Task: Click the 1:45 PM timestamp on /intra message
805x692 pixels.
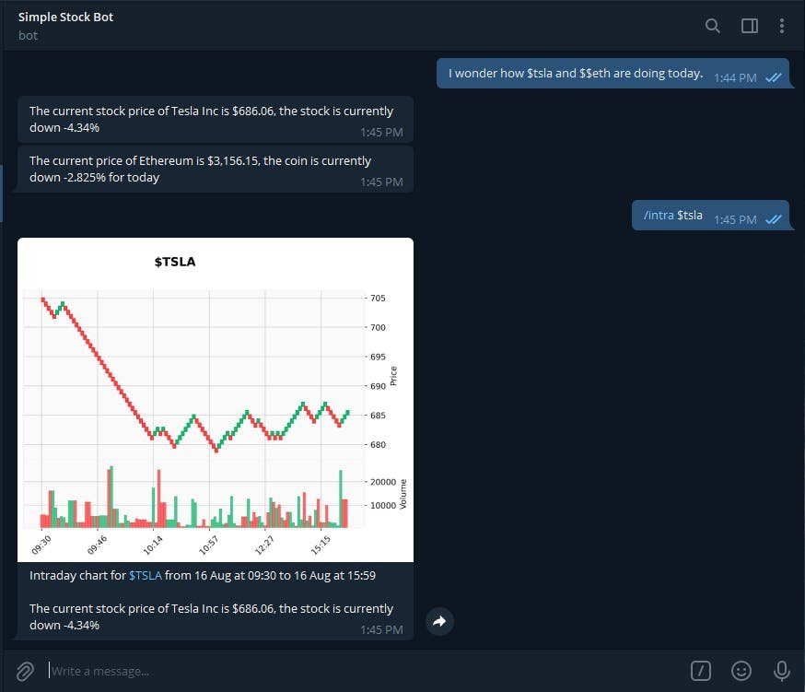Action: 735,220
